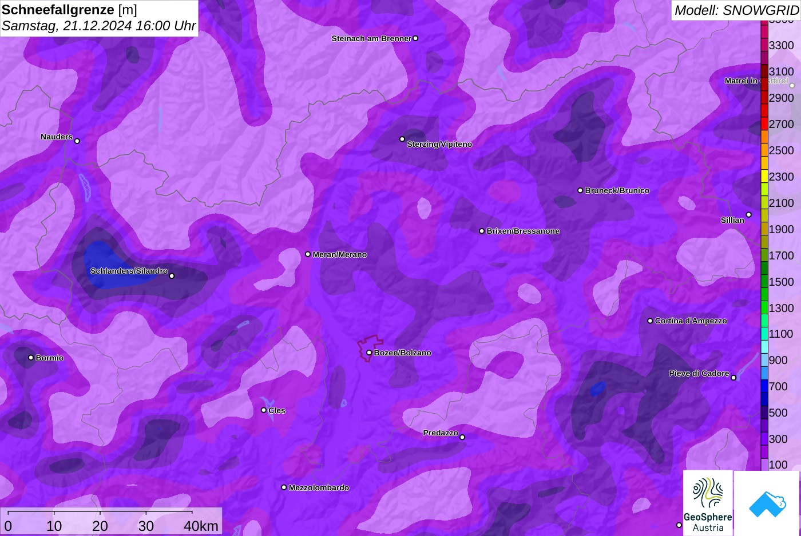The image size is (801, 536).
Task: Click the Mezzolombardo text label
Action: pyautogui.click(x=319, y=487)
